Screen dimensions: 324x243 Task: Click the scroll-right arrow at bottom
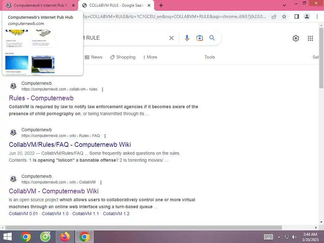pyautogui.click(x=316, y=227)
